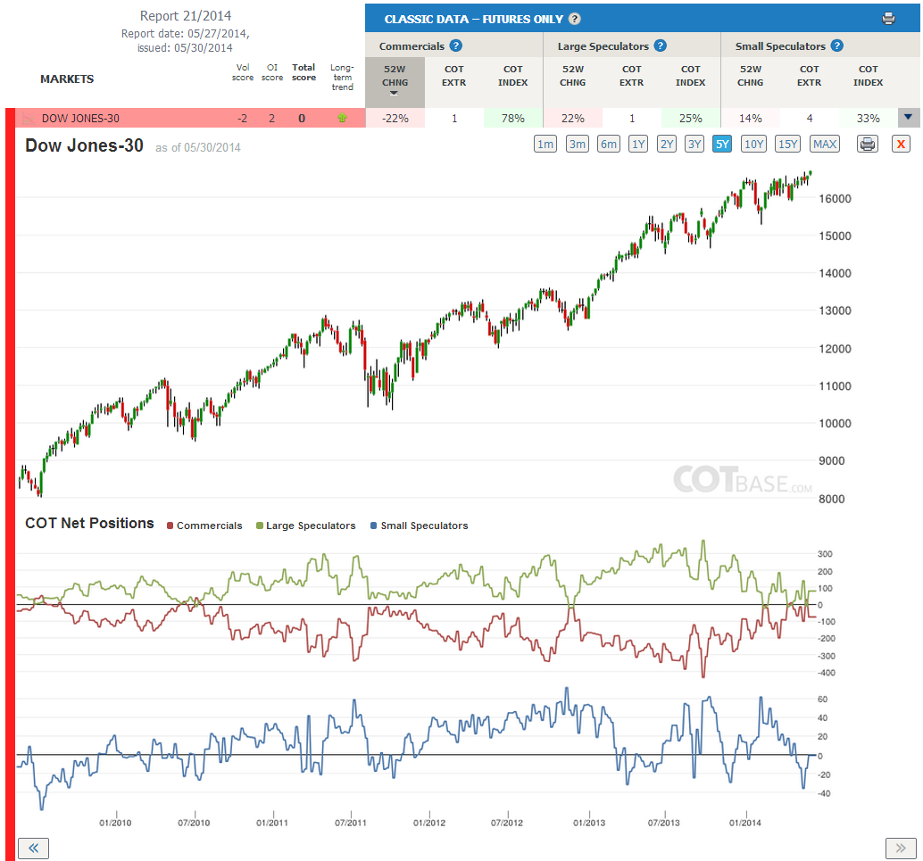Click the DOW JONES-30 market name
Image resolution: width=923 pixels, height=861 pixels.
(x=80, y=119)
